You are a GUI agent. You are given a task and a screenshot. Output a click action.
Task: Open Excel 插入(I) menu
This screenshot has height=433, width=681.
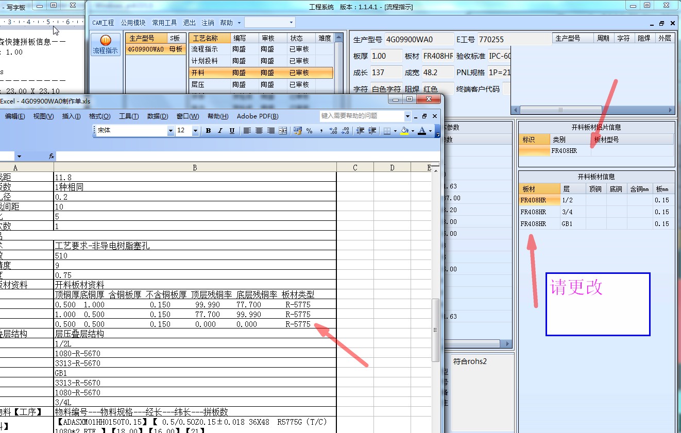71,116
